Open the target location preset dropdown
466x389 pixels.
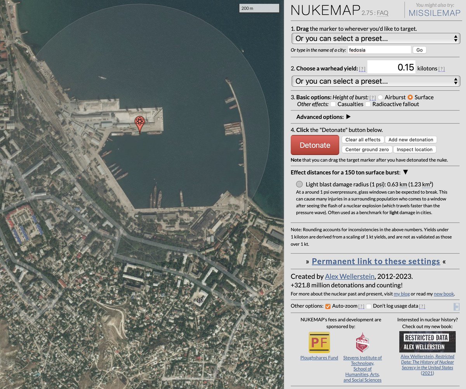(x=376, y=38)
